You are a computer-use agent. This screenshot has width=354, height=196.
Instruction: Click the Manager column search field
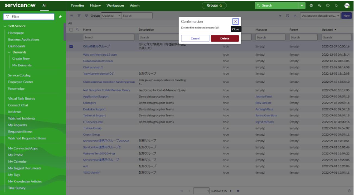pos(270,38)
